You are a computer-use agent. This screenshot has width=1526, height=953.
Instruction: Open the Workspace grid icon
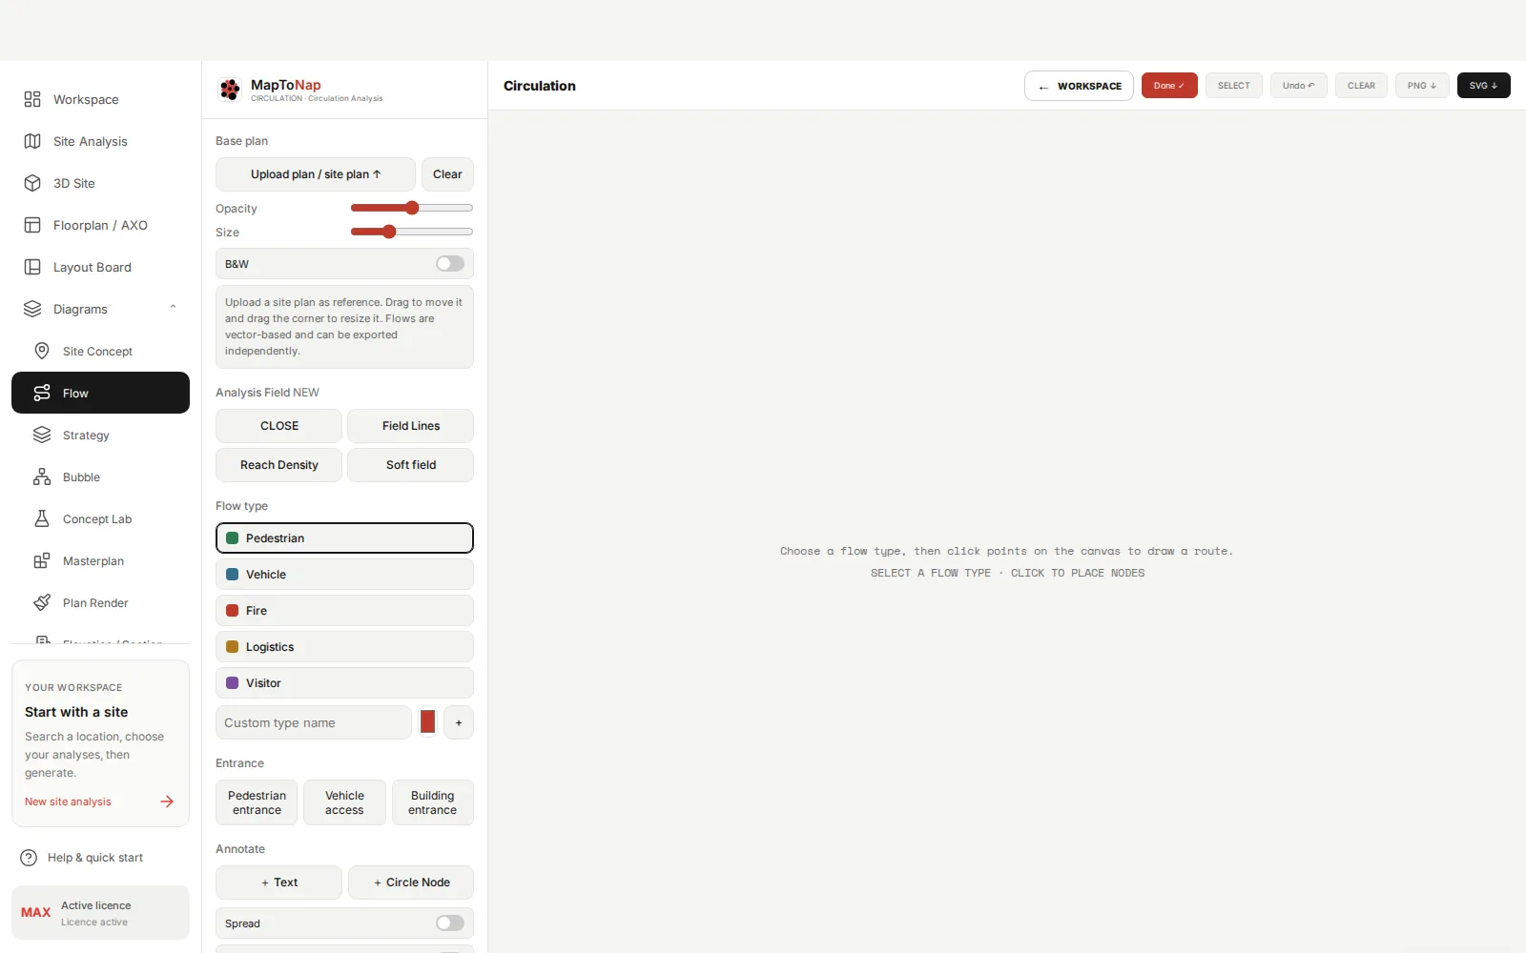point(32,99)
